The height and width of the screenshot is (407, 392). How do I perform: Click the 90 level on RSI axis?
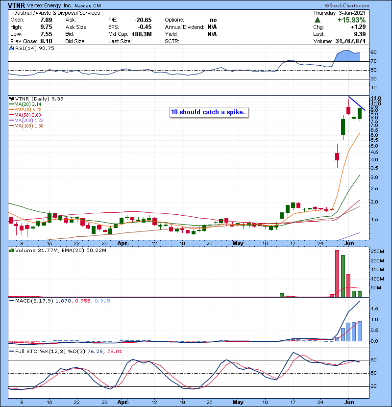(x=373, y=52)
